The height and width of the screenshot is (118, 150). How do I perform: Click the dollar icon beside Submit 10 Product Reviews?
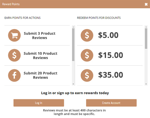click(14, 55)
